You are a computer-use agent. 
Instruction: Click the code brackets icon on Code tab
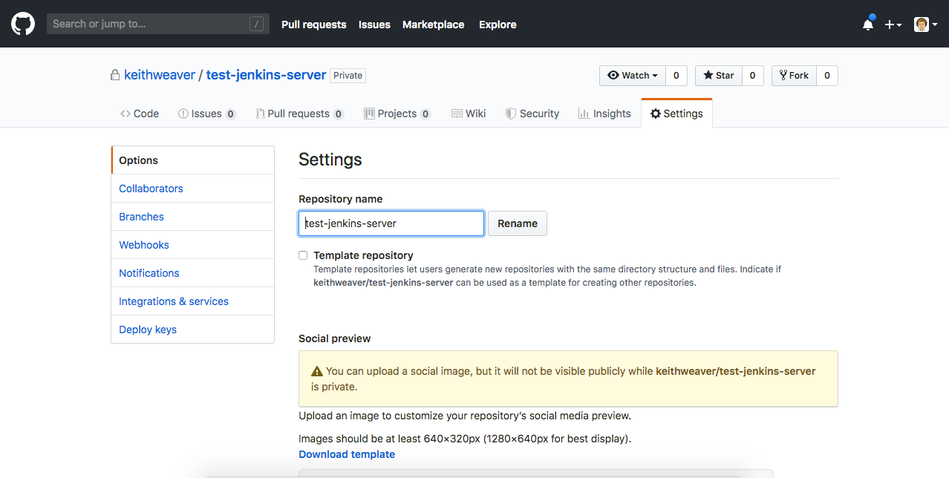pos(125,114)
